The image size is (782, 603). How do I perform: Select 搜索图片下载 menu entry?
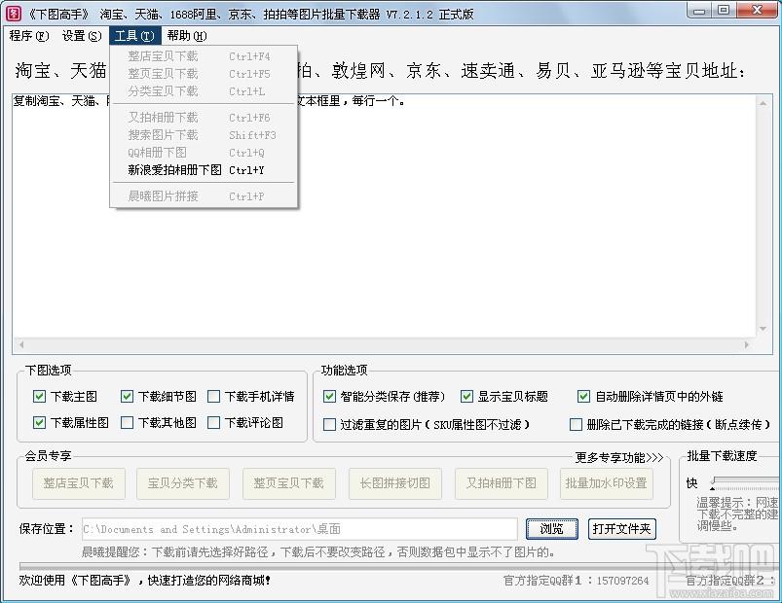tap(203, 135)
